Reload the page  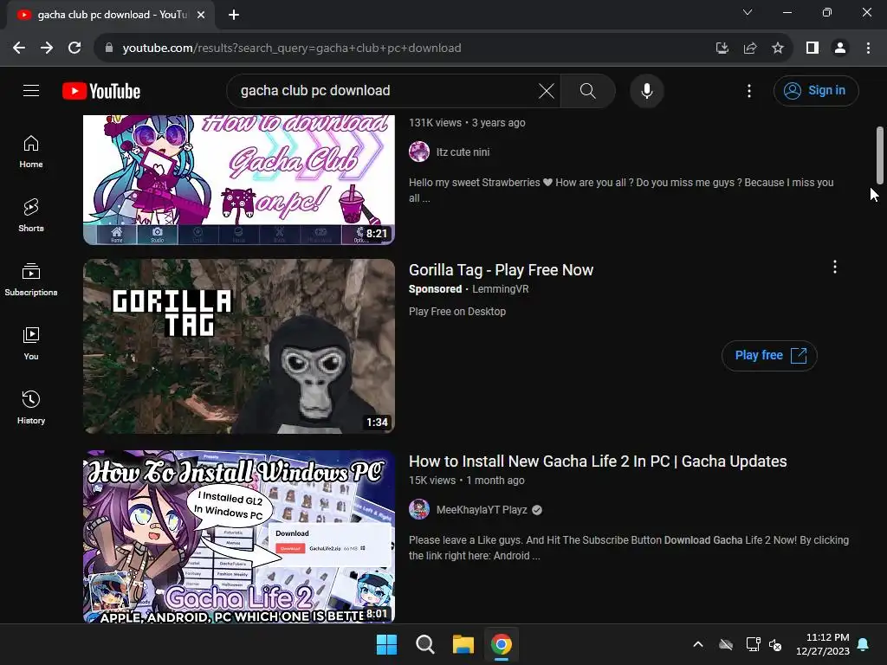click(74, 48)
